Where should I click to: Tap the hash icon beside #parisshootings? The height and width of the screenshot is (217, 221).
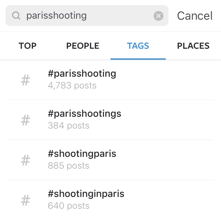pyautogui.click(x=26, y=120)
